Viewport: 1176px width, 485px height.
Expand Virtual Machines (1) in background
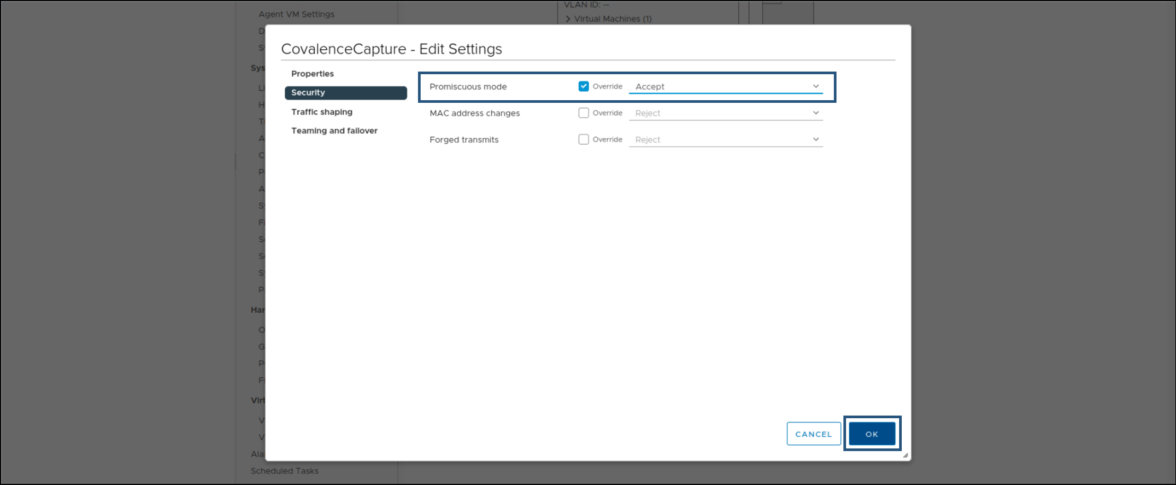pyautogui.click(x=568, y=19)
